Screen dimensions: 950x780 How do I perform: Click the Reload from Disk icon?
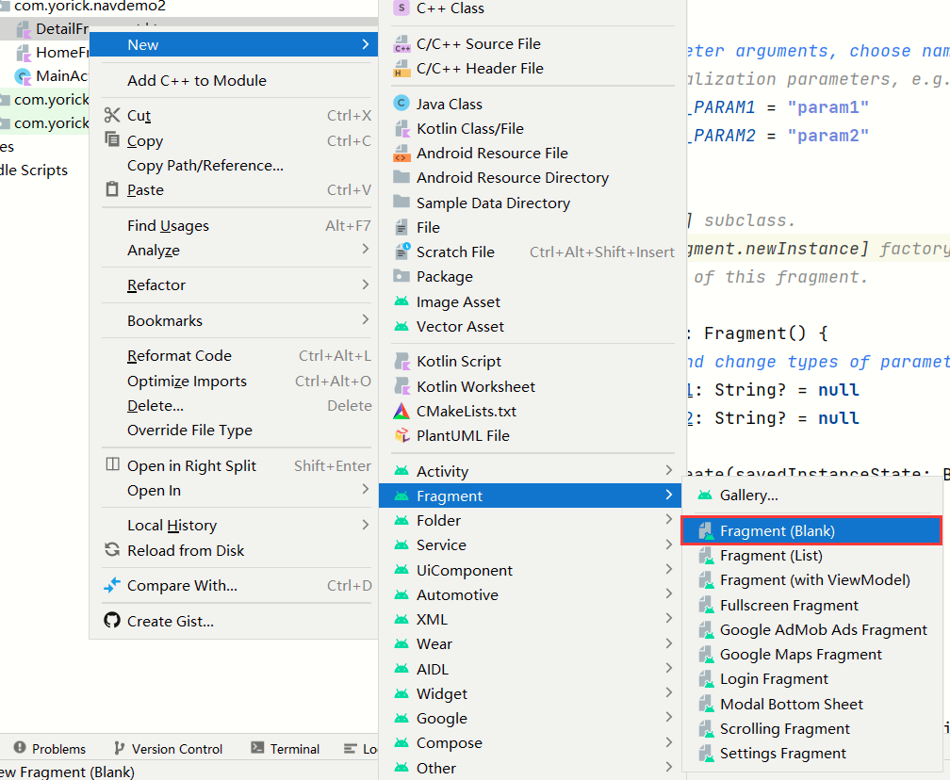(112, 550)
